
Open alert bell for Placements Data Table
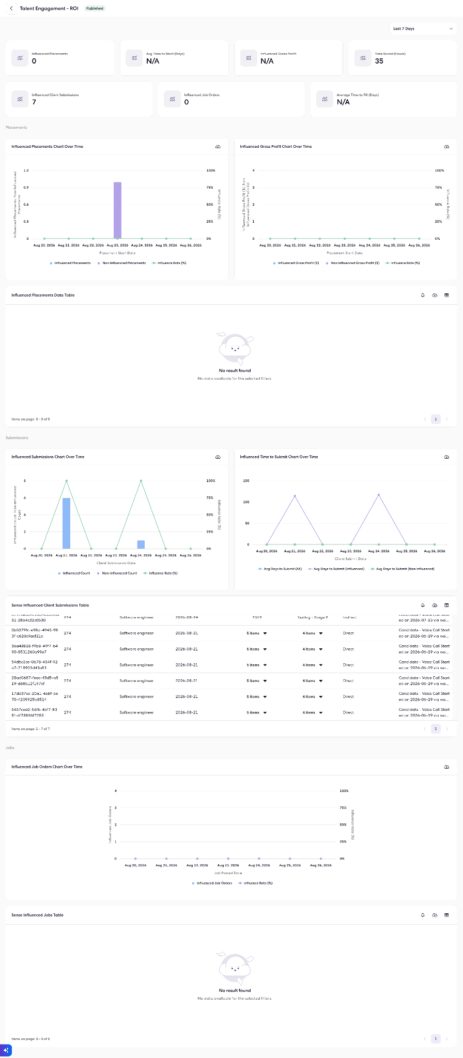click(423, 295)
